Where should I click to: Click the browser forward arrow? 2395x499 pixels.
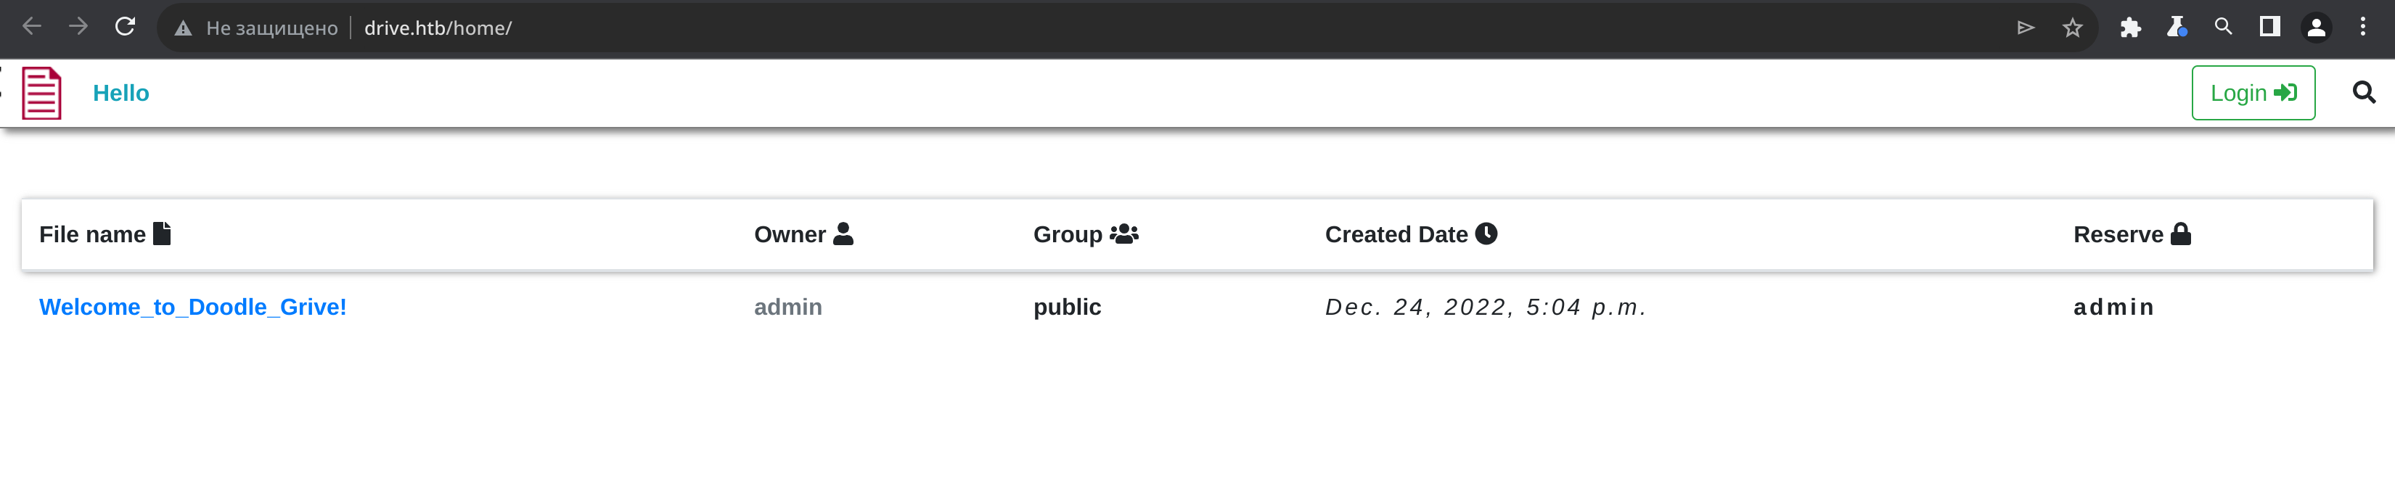click(79, 27)
